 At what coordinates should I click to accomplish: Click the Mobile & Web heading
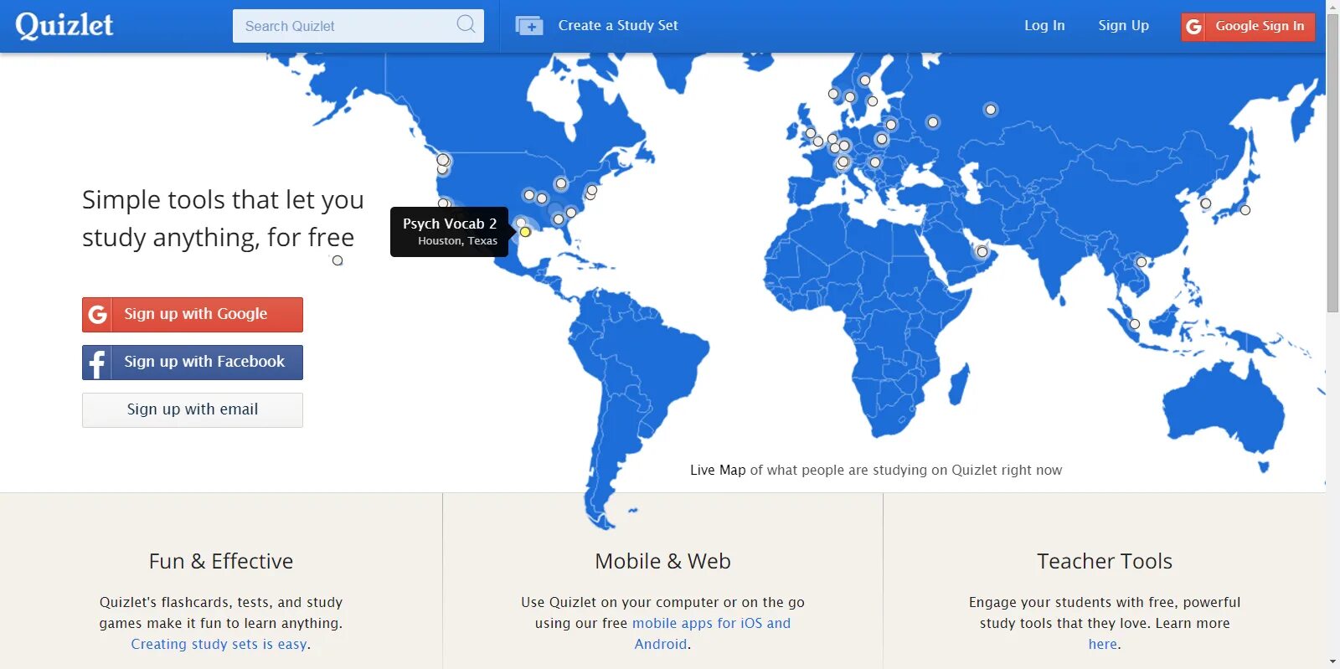pyautogui.click(x=662, y=561)
